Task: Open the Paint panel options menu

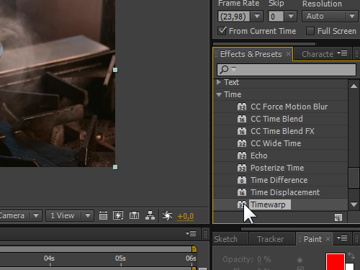Action: 342,238
